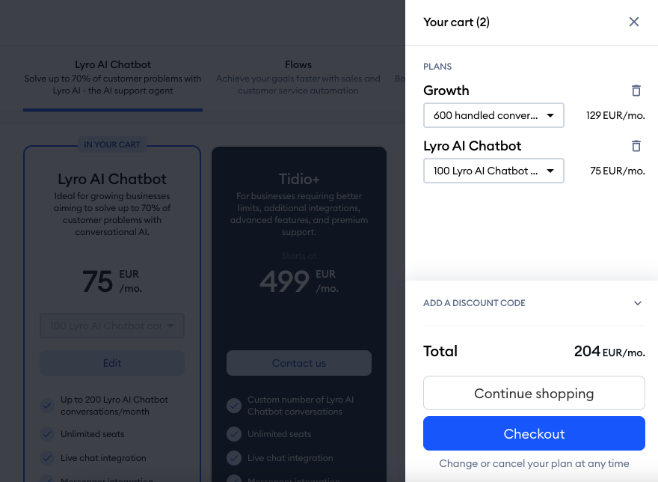Delete the Growth plan using its trash icon
Screen dimensions: 658x482
point(636,91)
